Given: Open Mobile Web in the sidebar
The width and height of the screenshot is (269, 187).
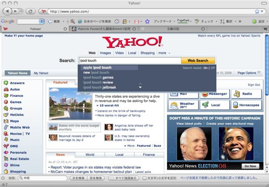Looking at the screenshot, I should pyautogui.click(x=20, y=127).
